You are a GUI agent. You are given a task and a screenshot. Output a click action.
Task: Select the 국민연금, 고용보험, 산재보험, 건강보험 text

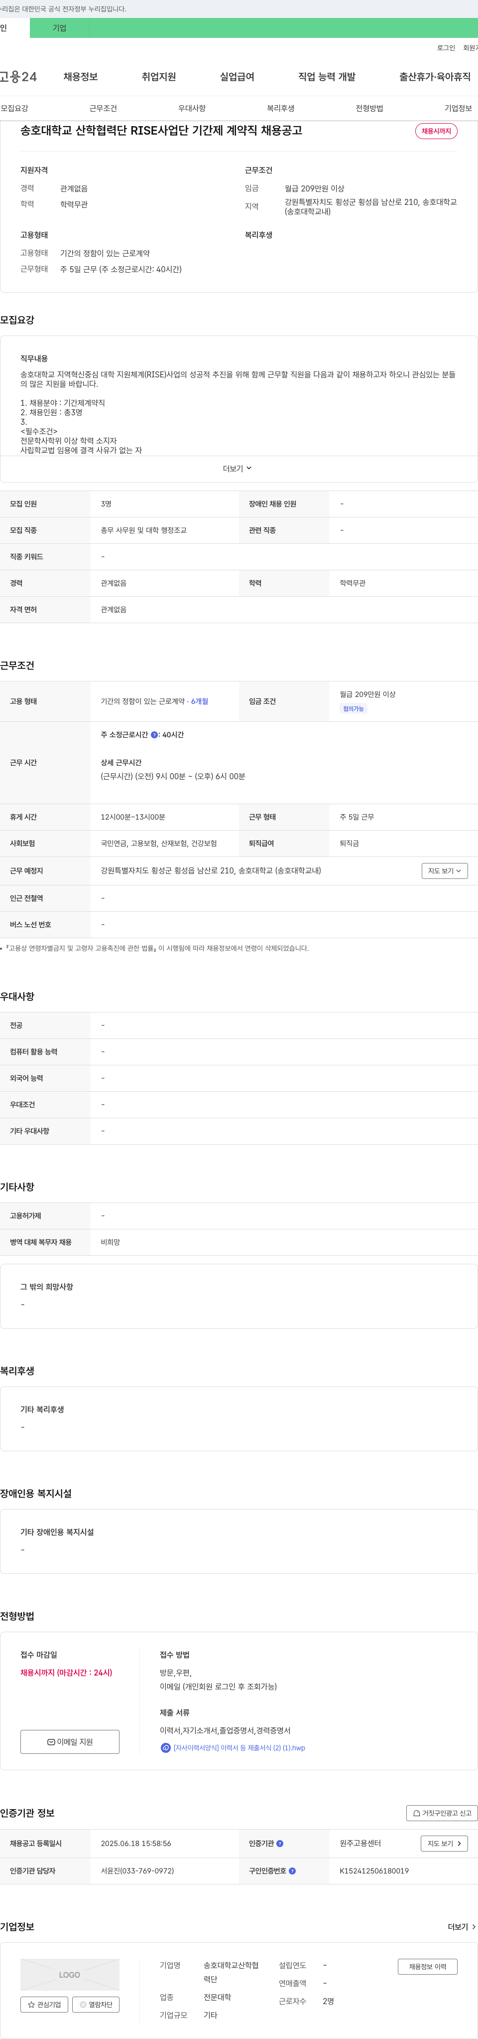[159, 844]
